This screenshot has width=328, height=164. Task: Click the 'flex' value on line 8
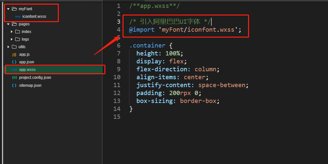click(x=176, y=61)
